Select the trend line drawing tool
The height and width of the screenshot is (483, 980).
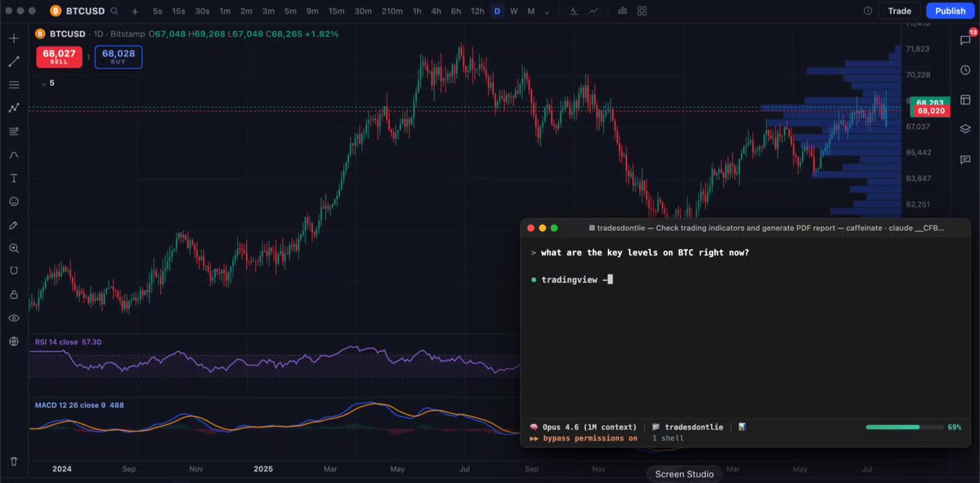click(x=14, y=61)
